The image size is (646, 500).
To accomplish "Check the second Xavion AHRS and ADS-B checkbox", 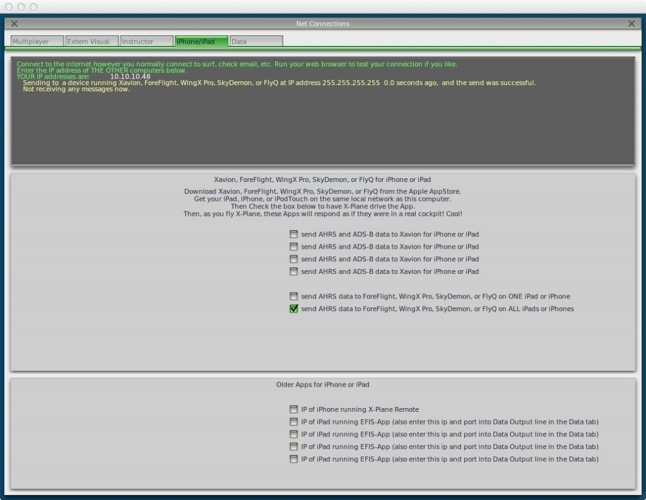I will point(293,247).
